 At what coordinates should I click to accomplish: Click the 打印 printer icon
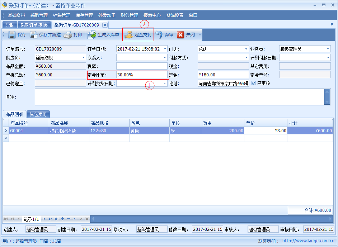coord(68,35)
